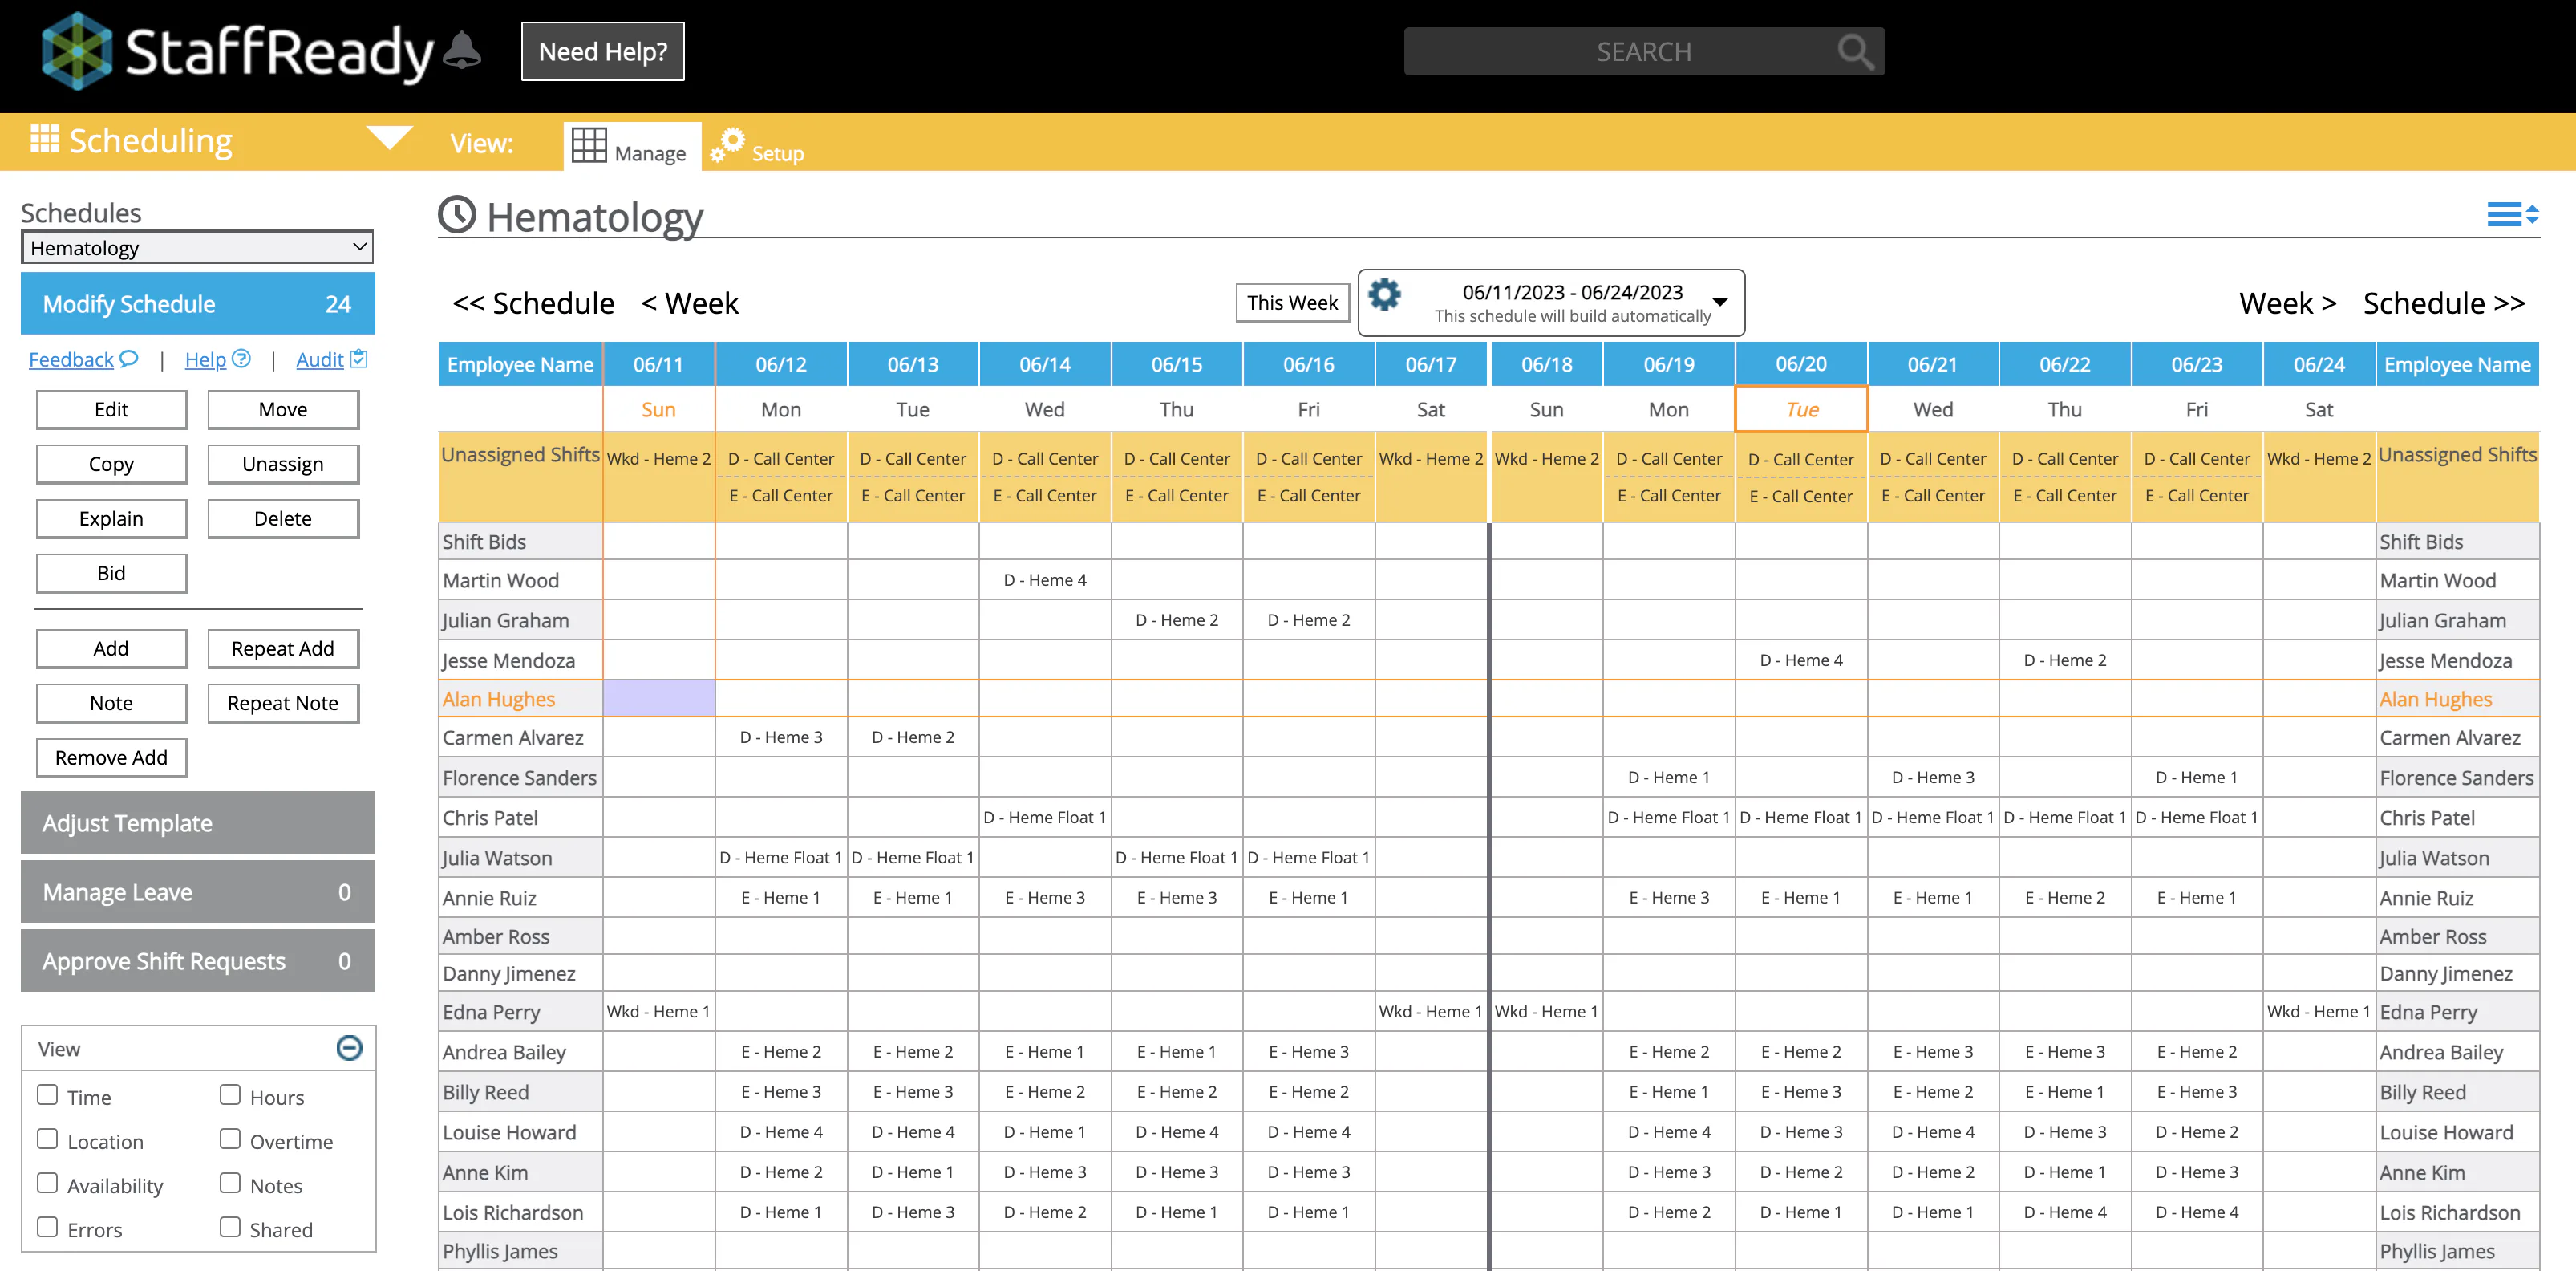
Task: Expand the Adjust Template section
Action: point(198,822)
